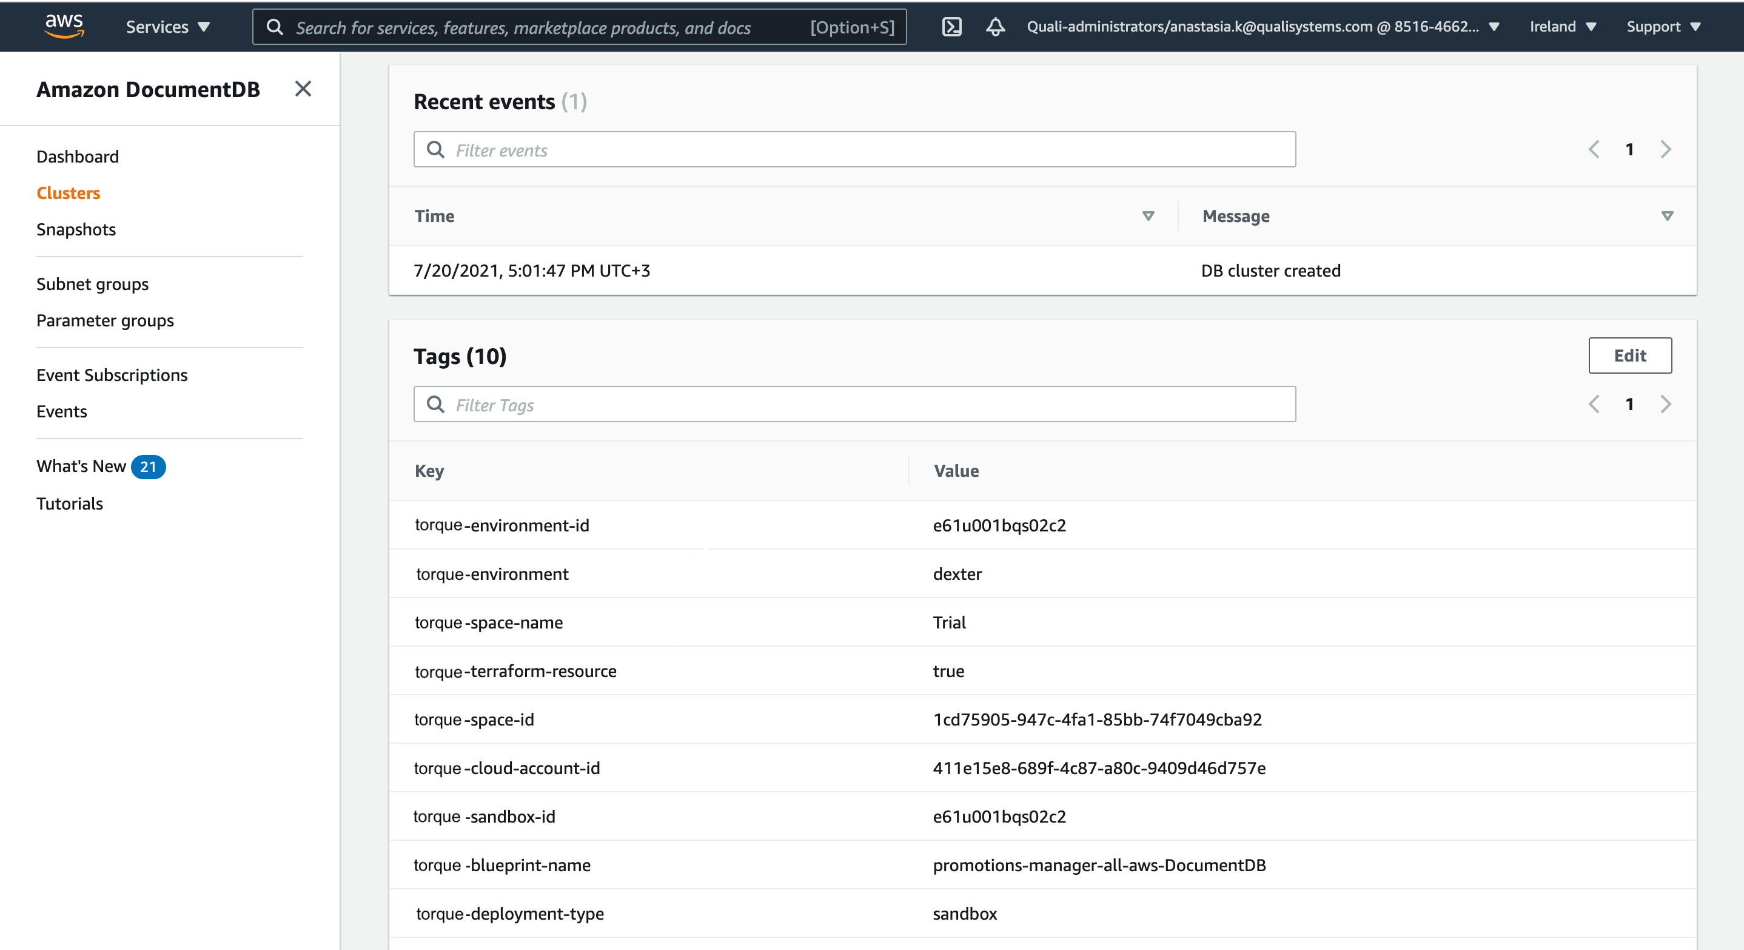Select the 'Trial' tag value
The image size is (1744, 950).
coord(949,622)
